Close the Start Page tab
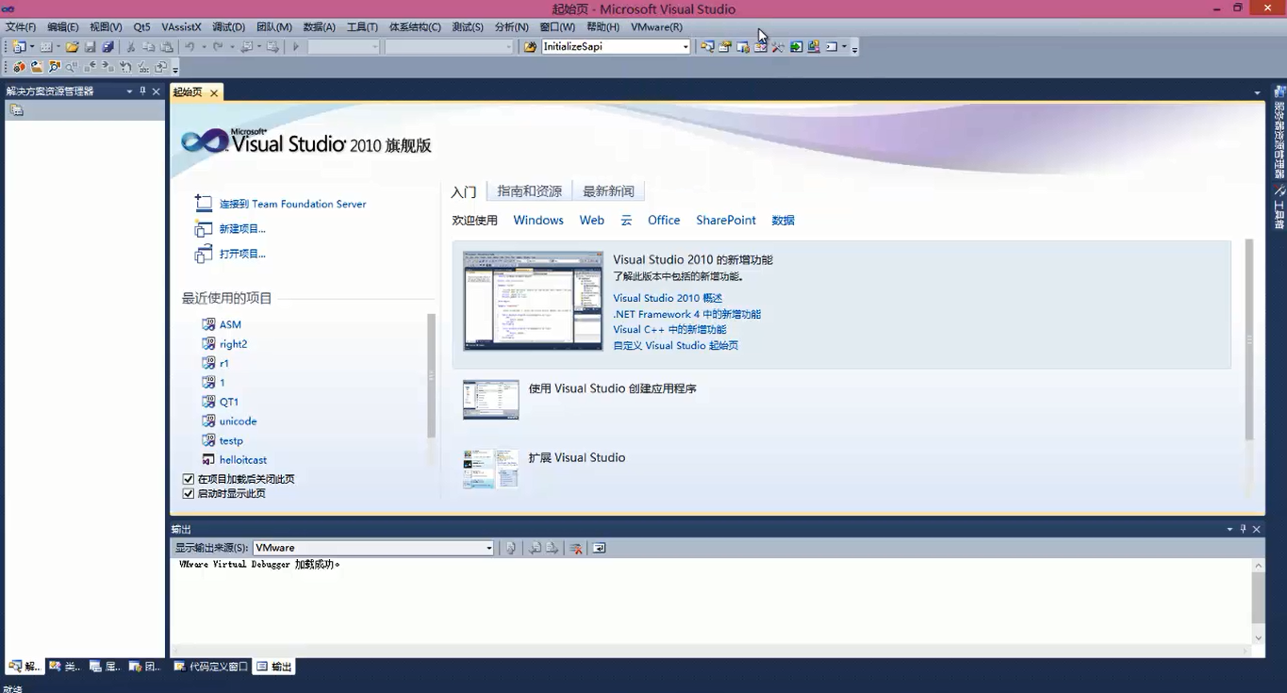The width and height of the screenshot is (1287, 693). [x=214, y=92]
